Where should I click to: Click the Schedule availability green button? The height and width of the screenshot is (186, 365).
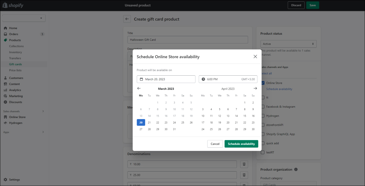(x=241, y=144)
